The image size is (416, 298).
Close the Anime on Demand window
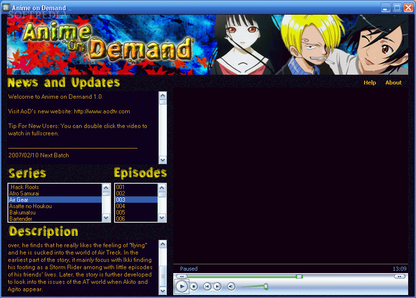pos(408,7)
